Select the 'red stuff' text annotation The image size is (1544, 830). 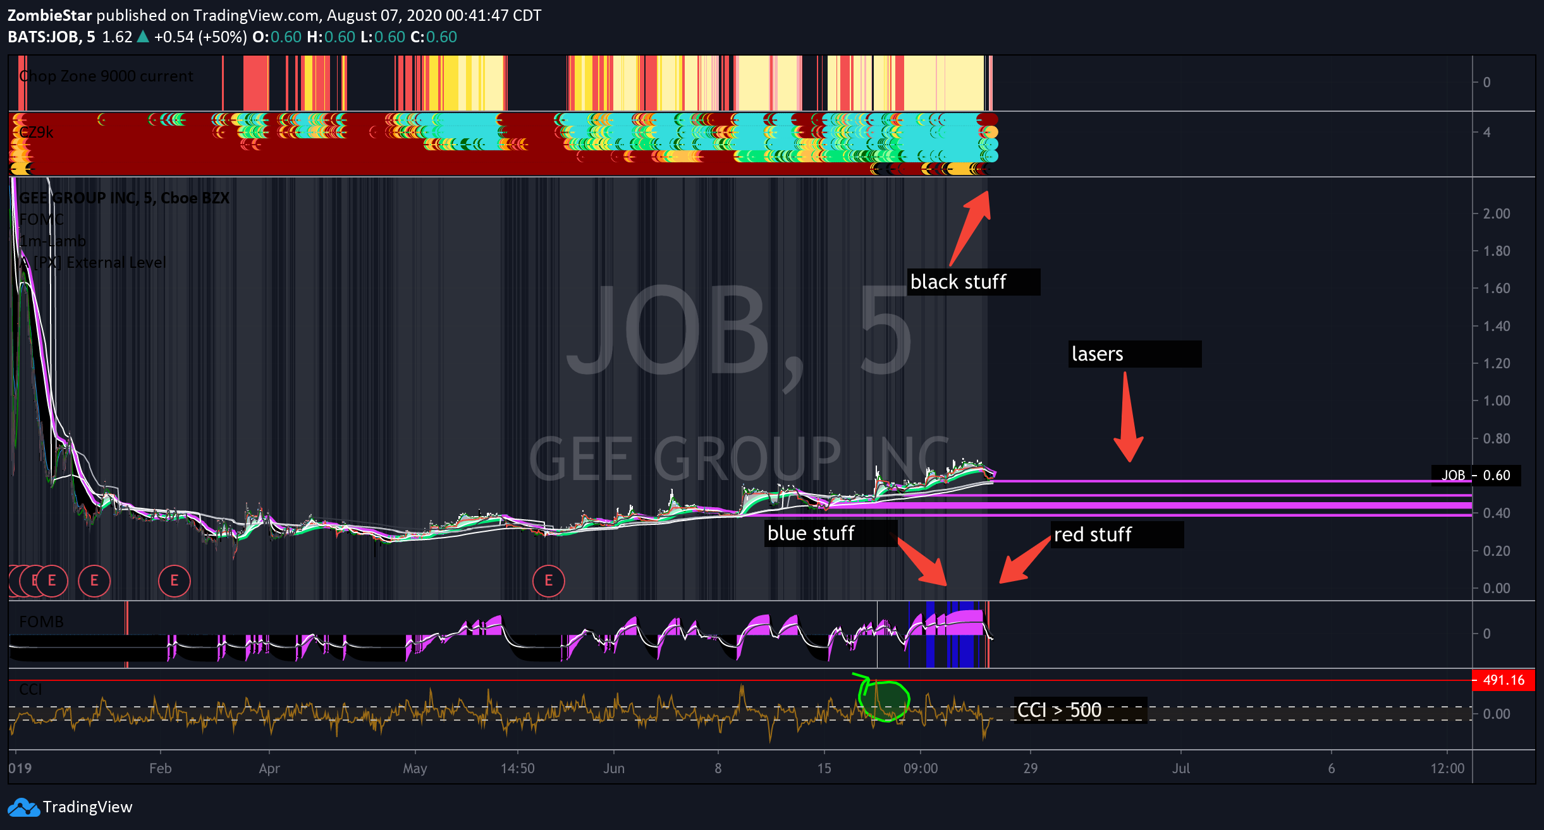click(x=1117, y=534)
